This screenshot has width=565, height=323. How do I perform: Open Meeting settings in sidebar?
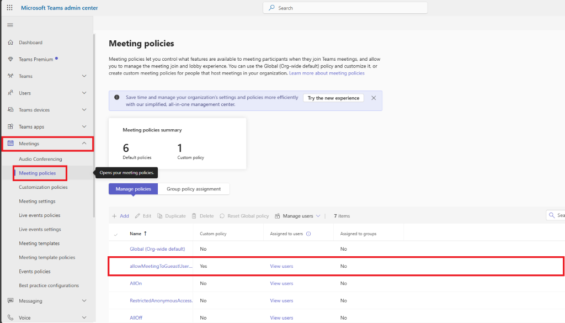coord(37,201)
